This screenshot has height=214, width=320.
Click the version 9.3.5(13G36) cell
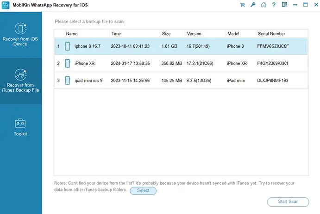[199, 81]
